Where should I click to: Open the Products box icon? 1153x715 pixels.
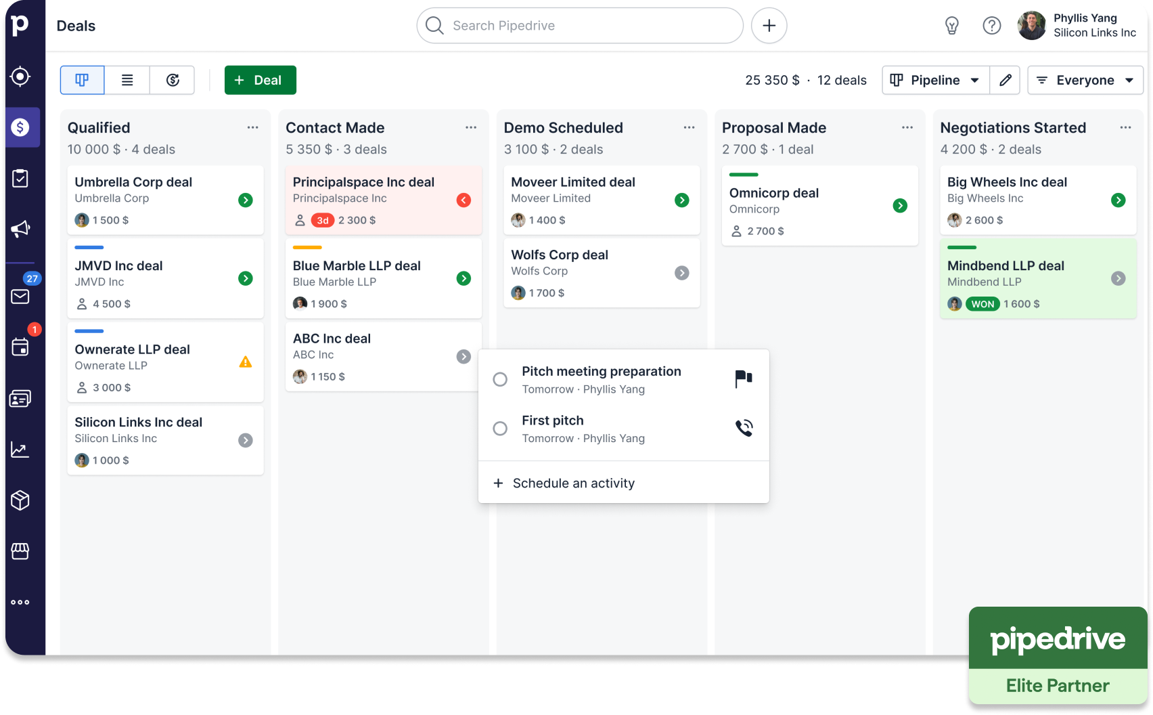pos(20,500)
